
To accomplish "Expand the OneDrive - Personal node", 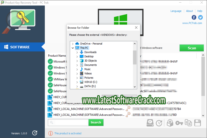I will click(x=73, y=44).
